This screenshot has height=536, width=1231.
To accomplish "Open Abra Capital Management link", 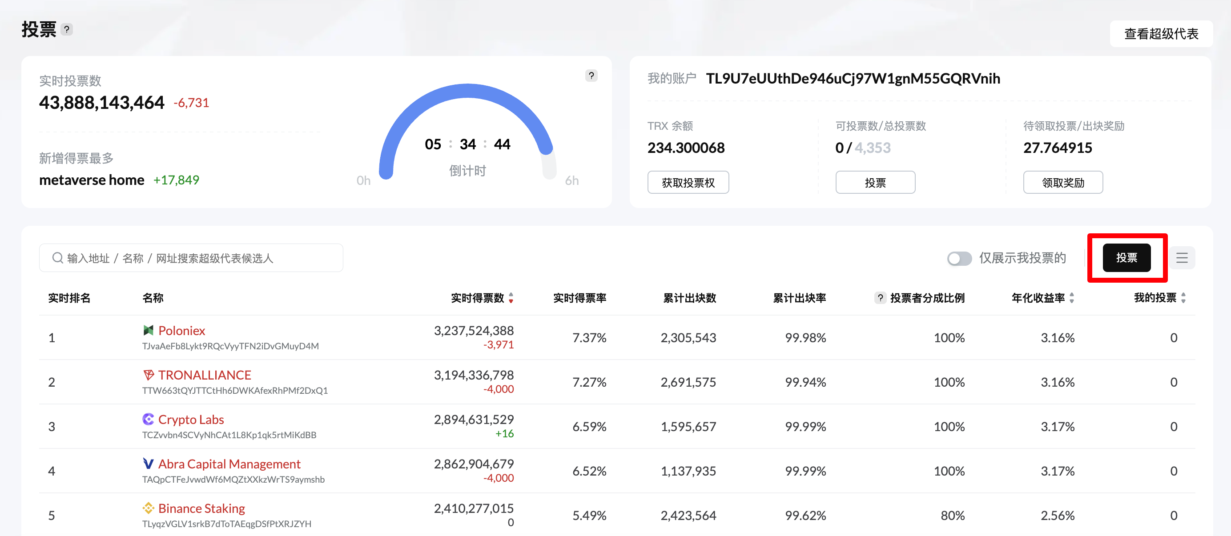I will tap(229, 464).
